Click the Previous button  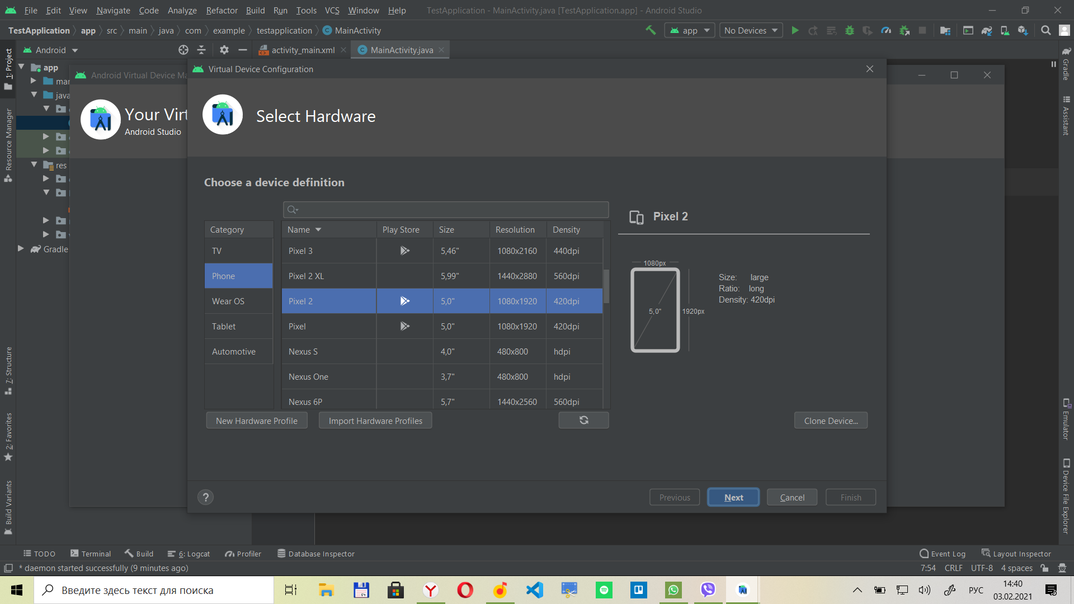675,497
